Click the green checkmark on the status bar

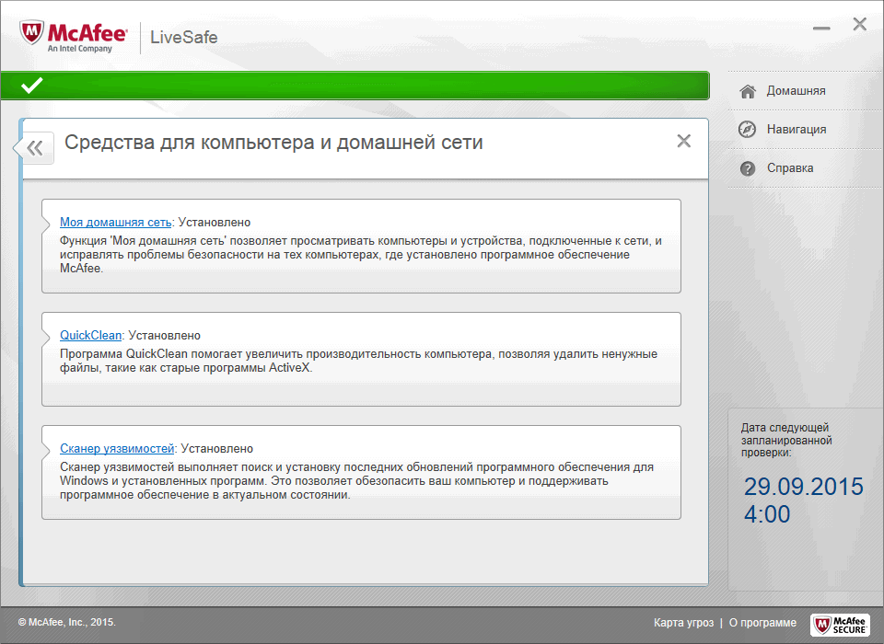tap(30, 86)
